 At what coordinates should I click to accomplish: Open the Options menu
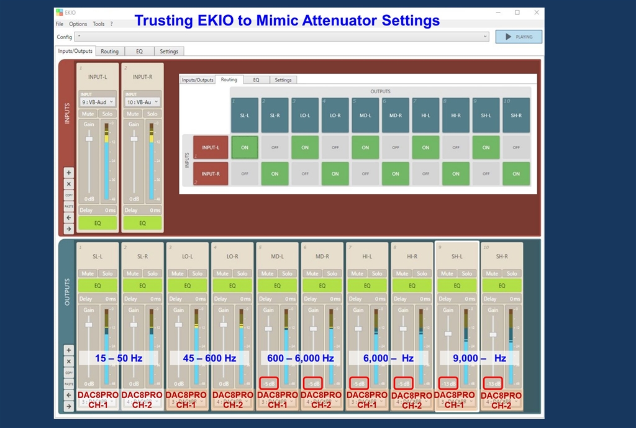click(78, 24)
